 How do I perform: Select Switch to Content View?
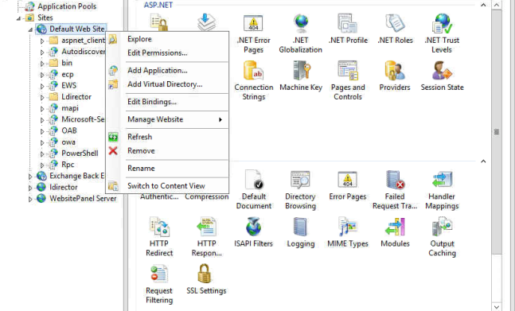167,186
